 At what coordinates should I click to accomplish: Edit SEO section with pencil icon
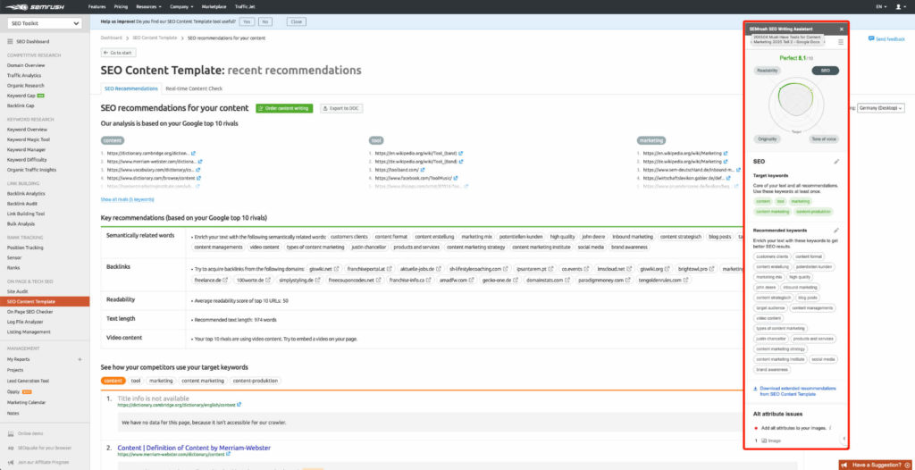[x=836, y=161]
